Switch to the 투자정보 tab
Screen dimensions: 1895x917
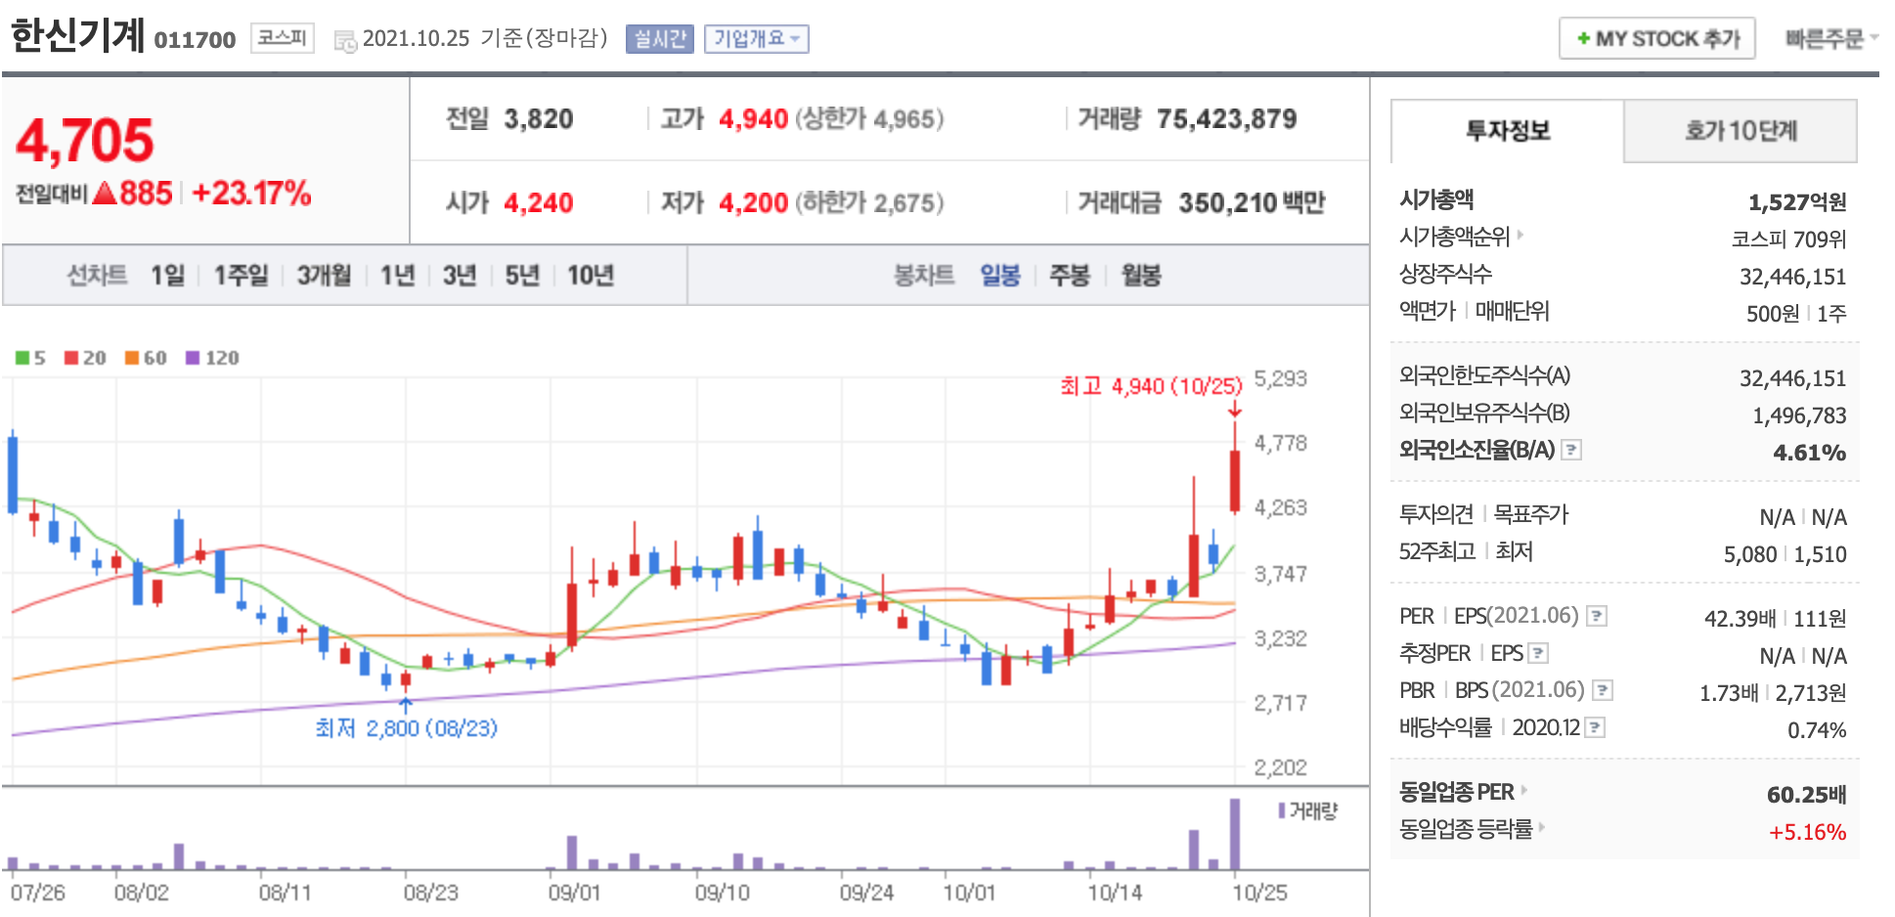(1508, 131)
